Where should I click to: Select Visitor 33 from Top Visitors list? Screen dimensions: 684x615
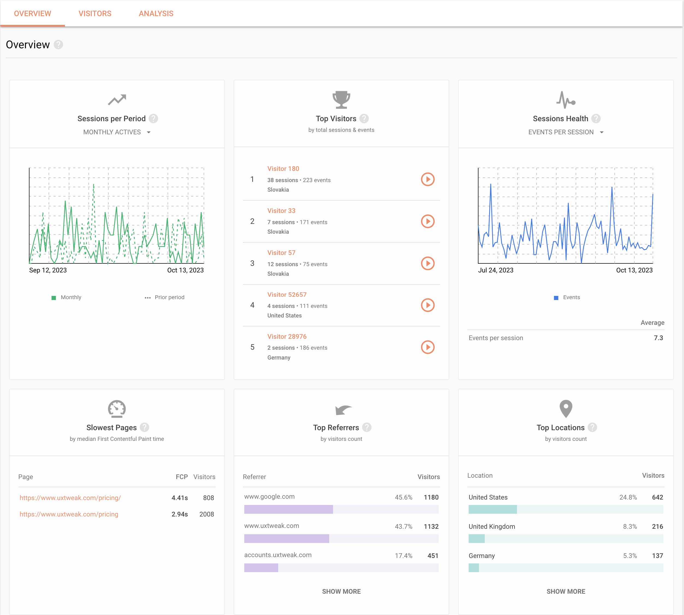(x=281, y=210)
